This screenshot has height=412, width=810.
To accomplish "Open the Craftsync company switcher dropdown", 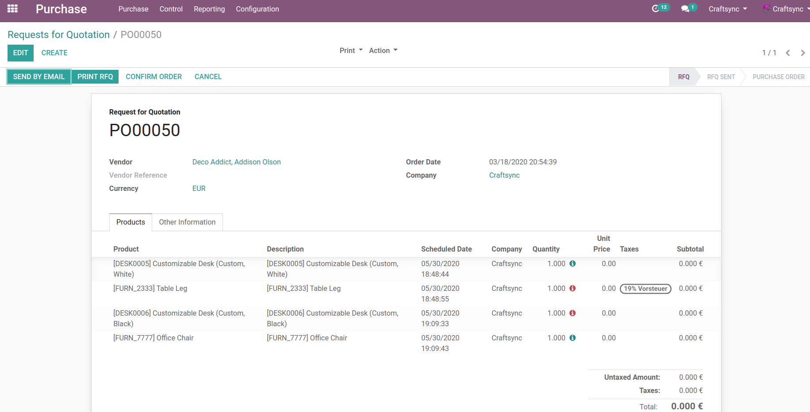I will pos(727,9).
